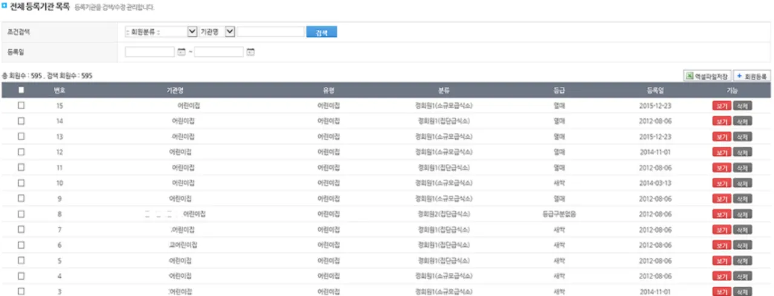Click 등급구분없음 grade cell in row 8
This screenshot has height=296, width=774.
coord(559,214)
